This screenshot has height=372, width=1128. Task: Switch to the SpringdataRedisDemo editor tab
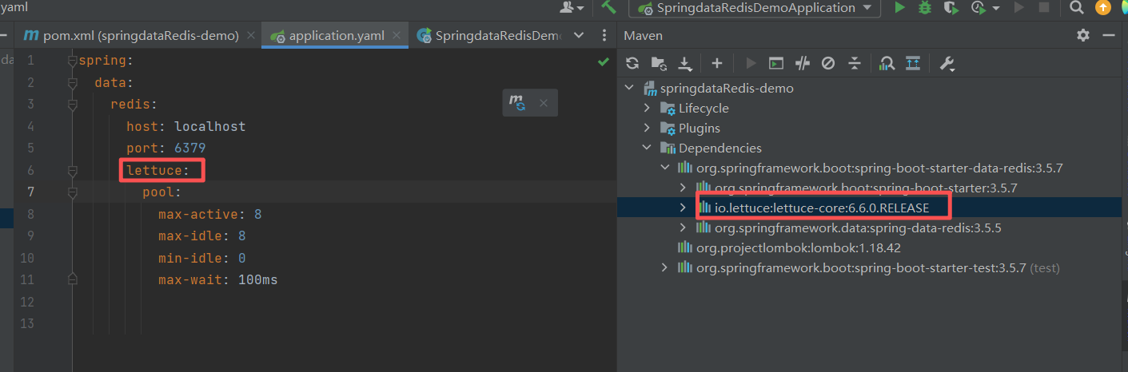[489, 36]
